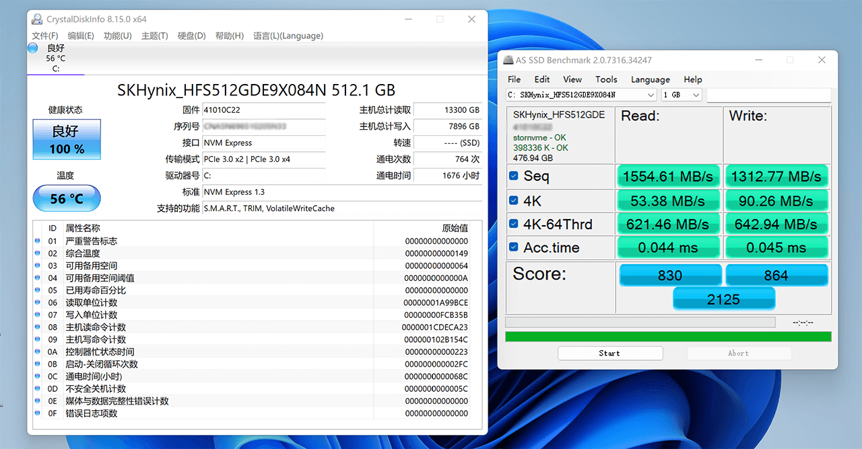Open the 帮助(H) menu in CrystalDiskInfo

(x=230, y=36)
